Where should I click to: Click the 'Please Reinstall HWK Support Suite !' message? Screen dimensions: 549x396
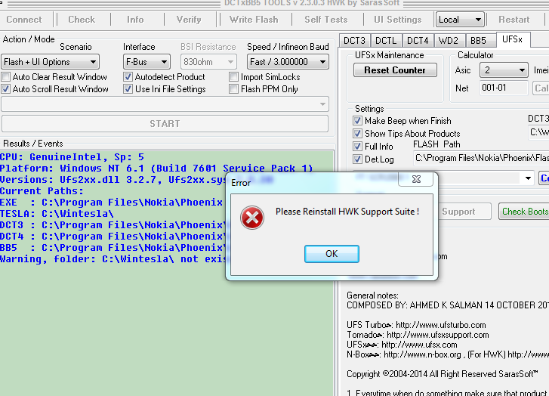tap(347, 212)
